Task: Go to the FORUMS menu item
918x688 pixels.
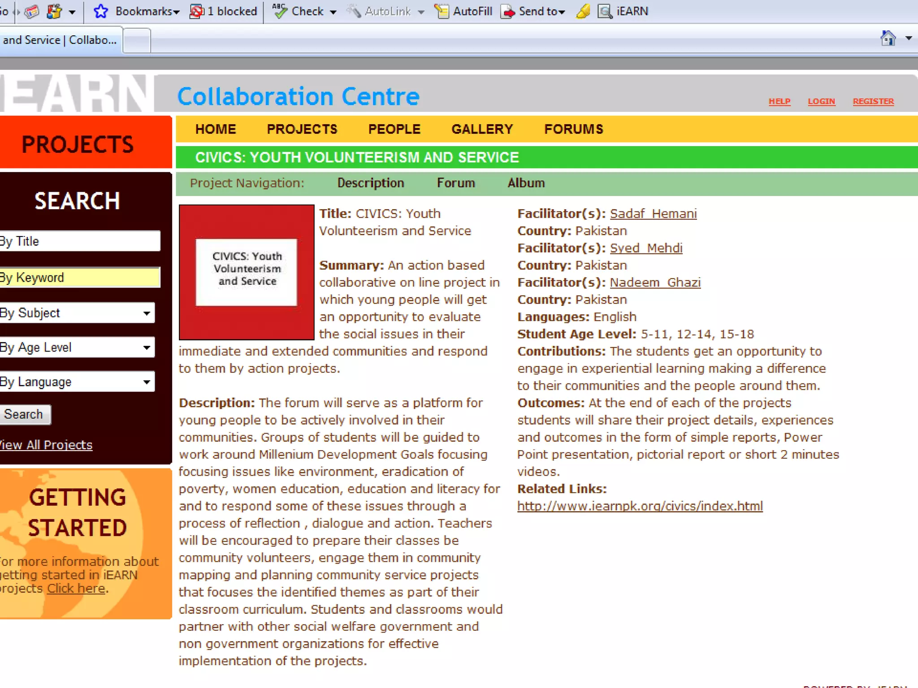Action: tap(573, 129)
